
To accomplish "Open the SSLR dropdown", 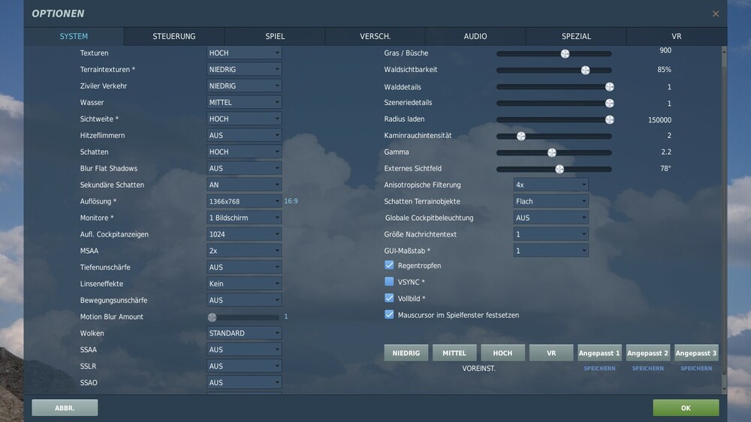I will 244,366.
